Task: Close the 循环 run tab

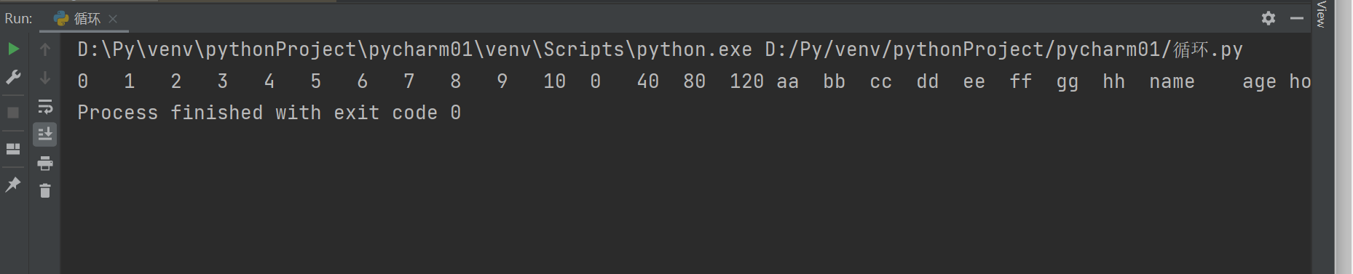Action: [x=113, y=19]
